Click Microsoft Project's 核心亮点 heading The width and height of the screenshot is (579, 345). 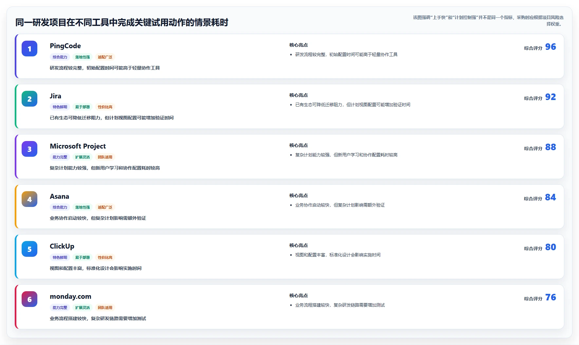click(x=298, y=146)
